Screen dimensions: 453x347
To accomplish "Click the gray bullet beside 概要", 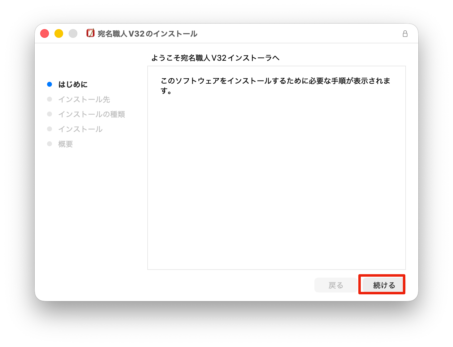I will pos(50,144).
